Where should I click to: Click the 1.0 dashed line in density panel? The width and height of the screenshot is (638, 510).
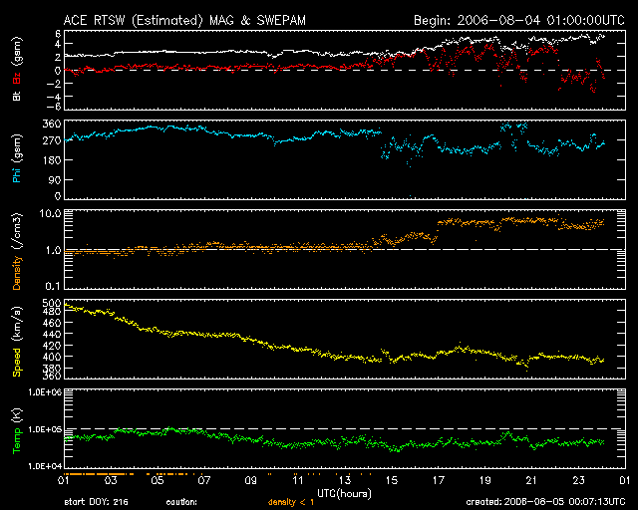[x=345, y=249]
